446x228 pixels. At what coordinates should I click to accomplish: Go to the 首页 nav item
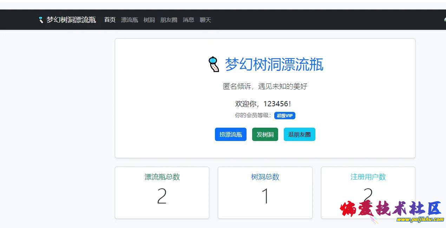coord(110,20)
